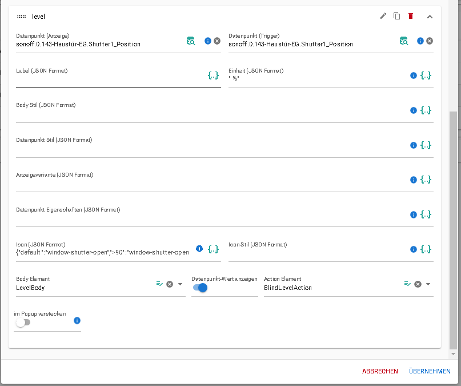Image resolution: width=461 pixels, height=386 pixels.
Task: Click the pencil edit icon for level
Action: 383,16
